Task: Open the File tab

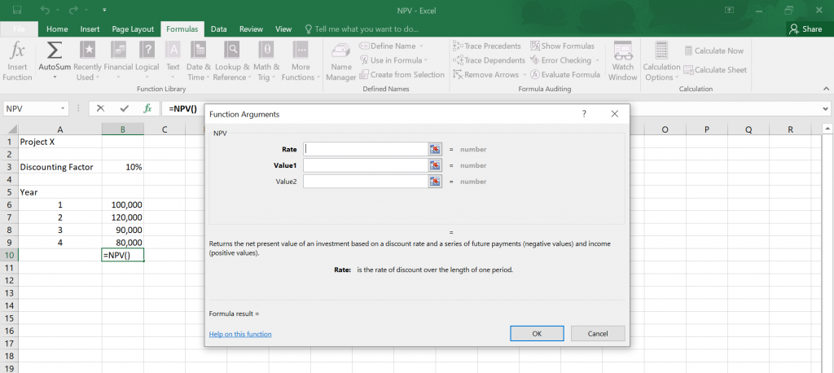Action: click(18, 29)
